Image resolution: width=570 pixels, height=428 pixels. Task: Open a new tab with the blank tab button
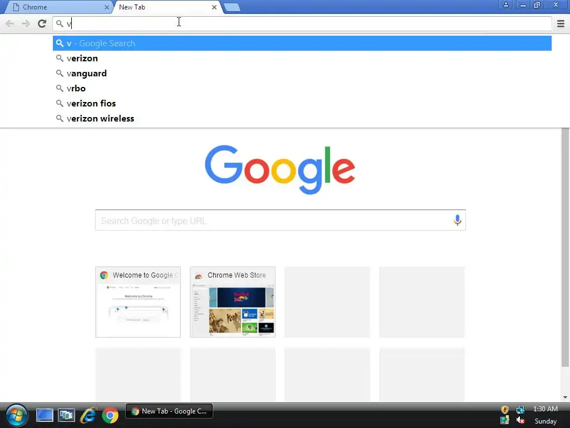tap(232, 7)
